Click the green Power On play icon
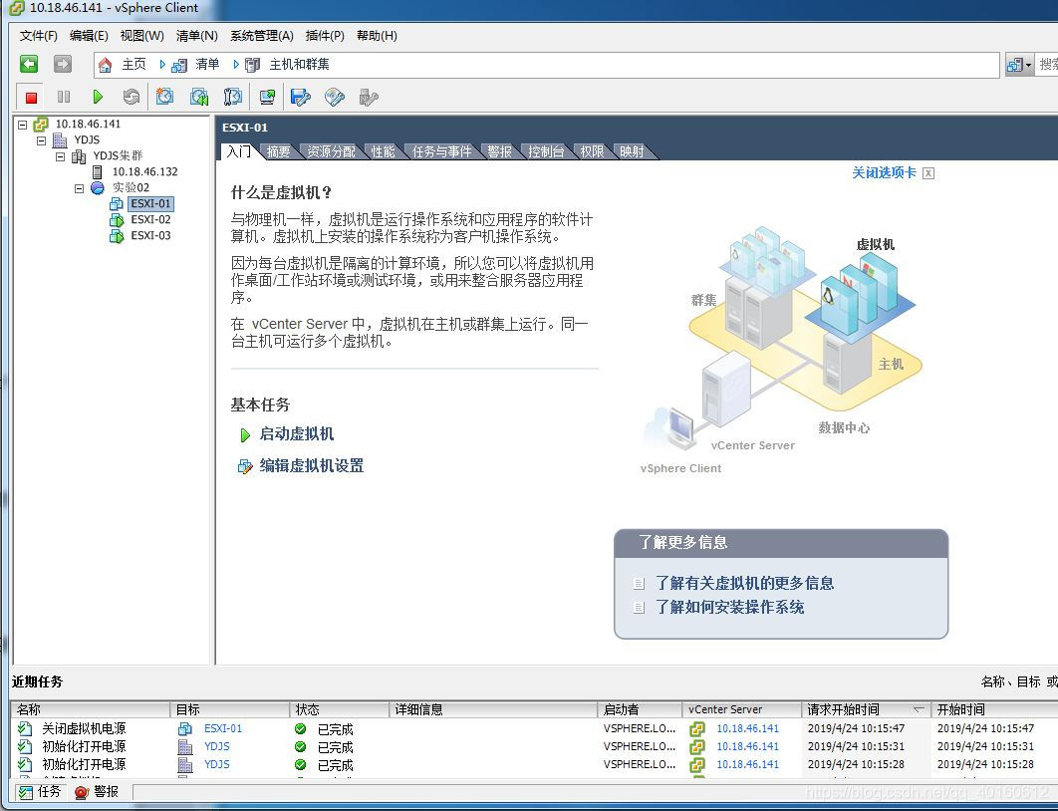The height and width of the screenshot is (811, 1058). pyautogui.click(x=98, y=98)
